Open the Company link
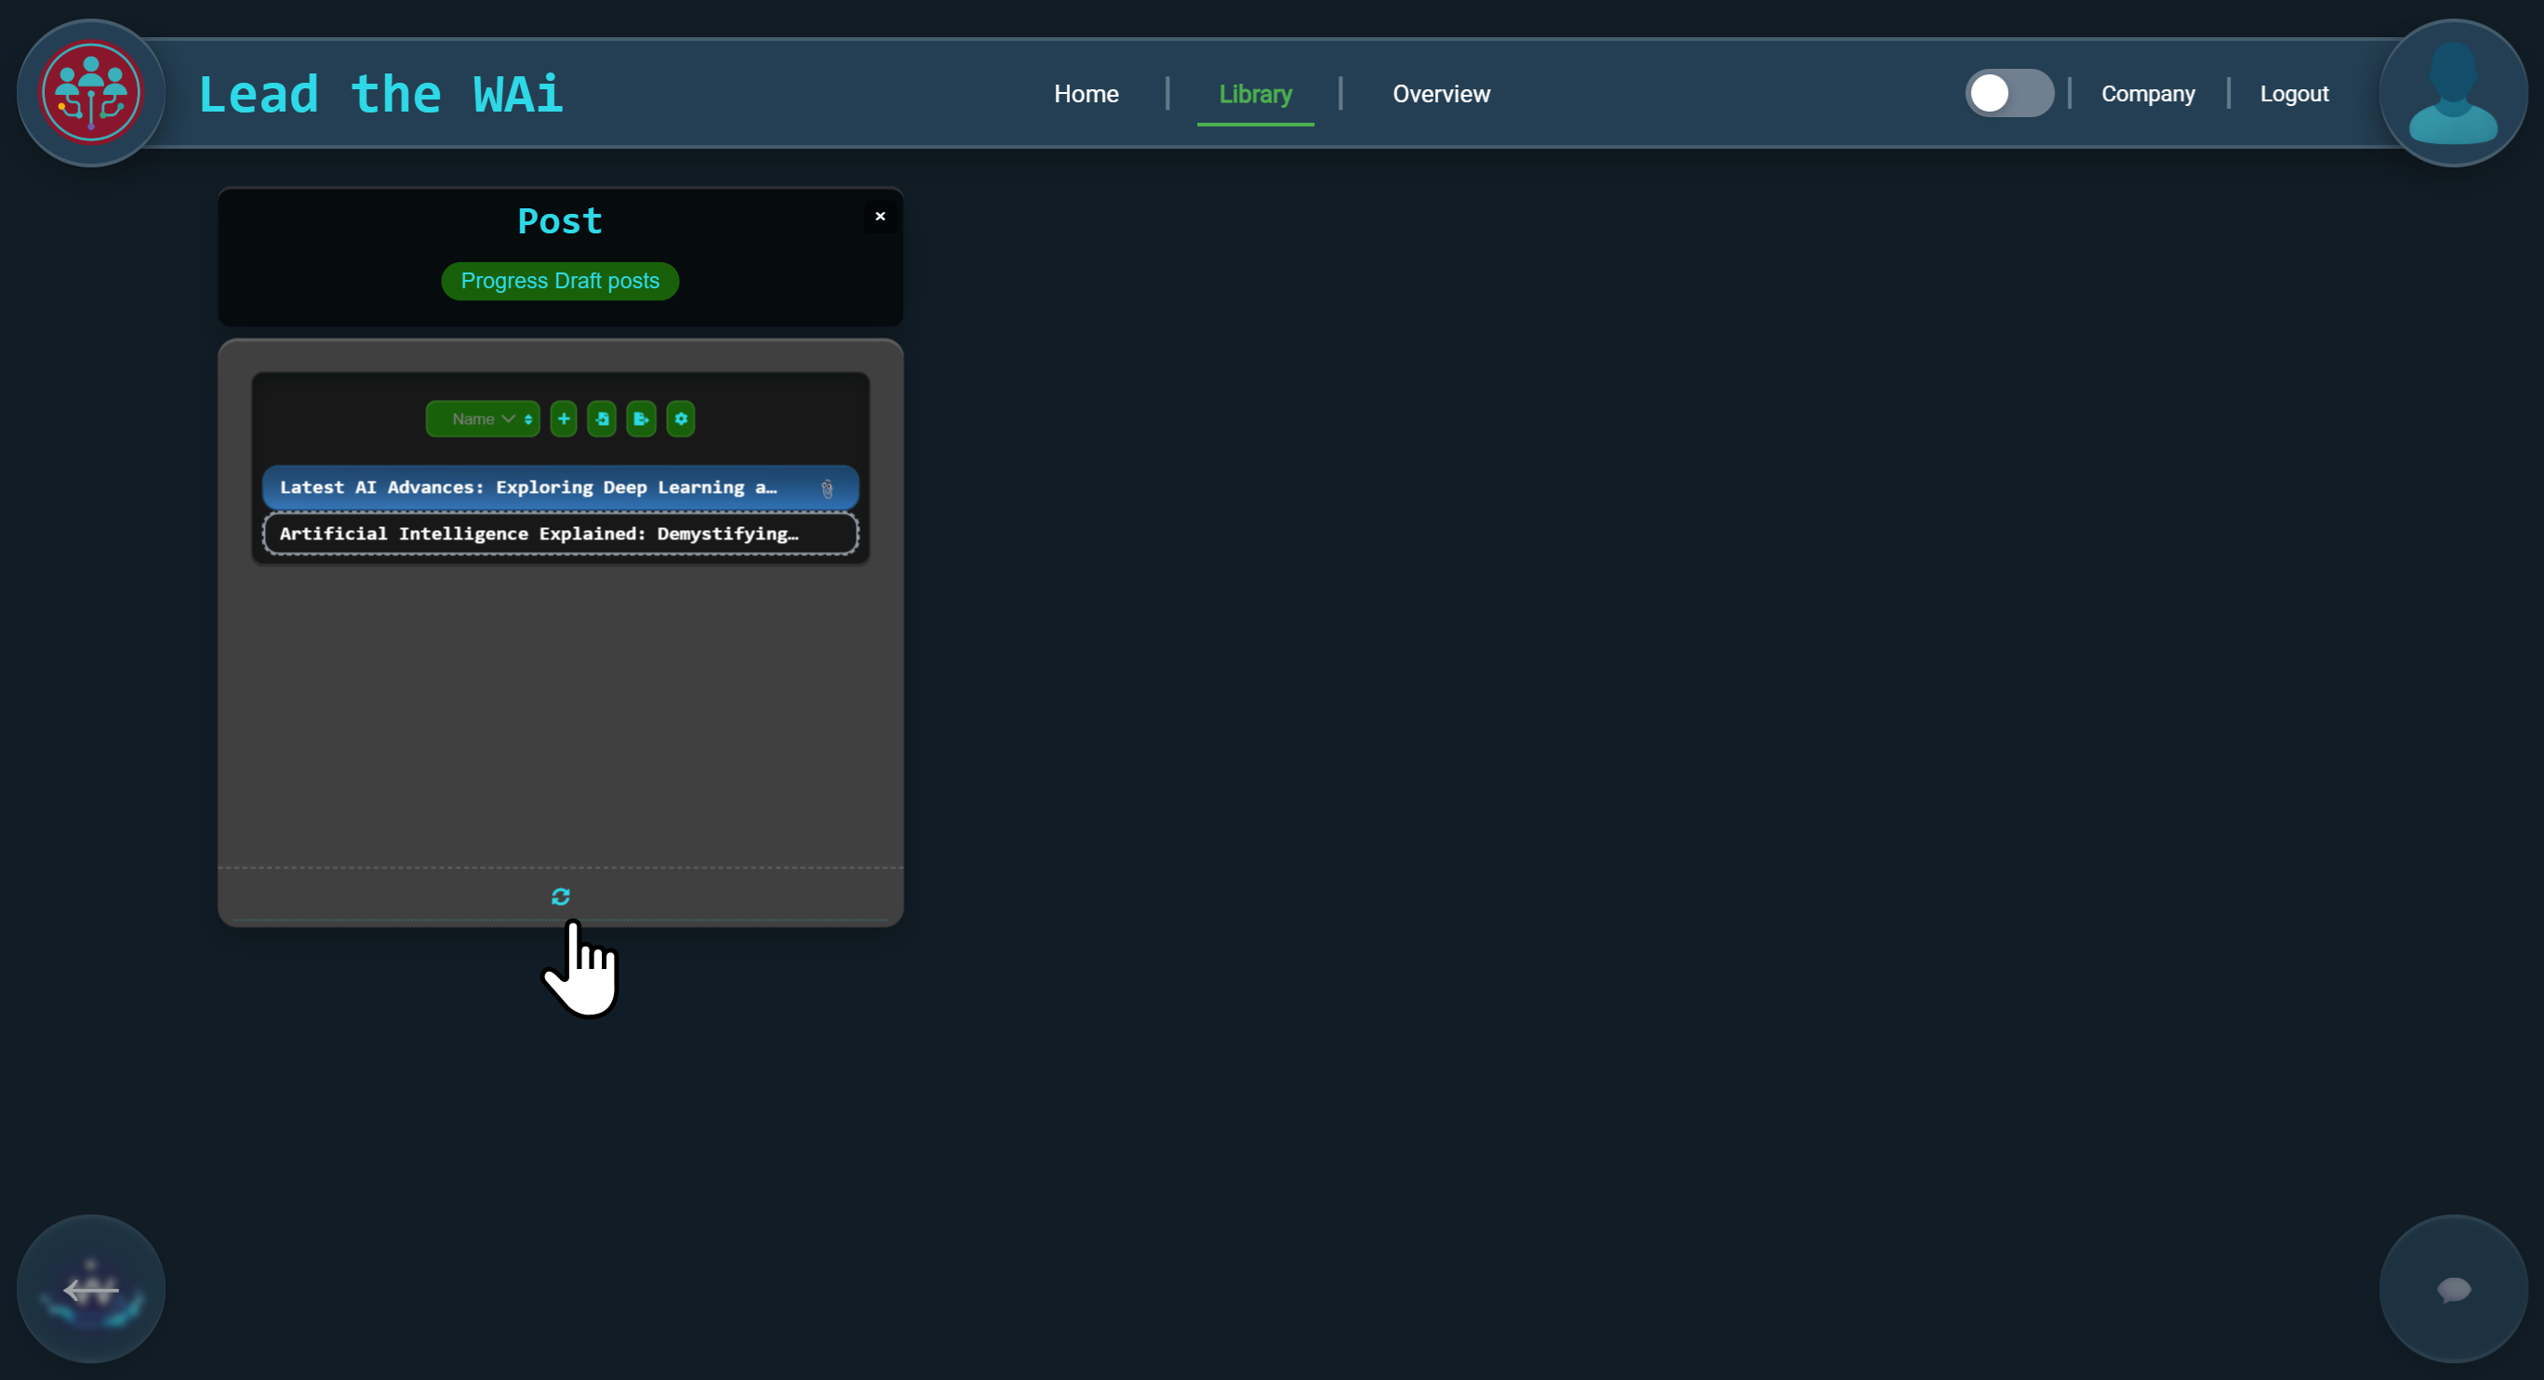2544x1380 pixels. point(2147,94)
